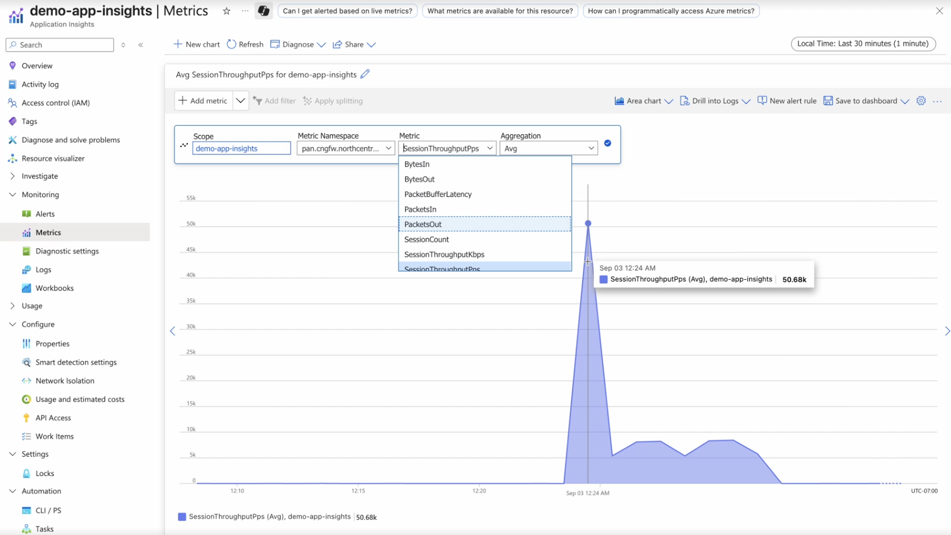Image resolution: width=951 pixels, height=535 pixels.
Task: Open the Local Time range selector
Action: (862, 44)
